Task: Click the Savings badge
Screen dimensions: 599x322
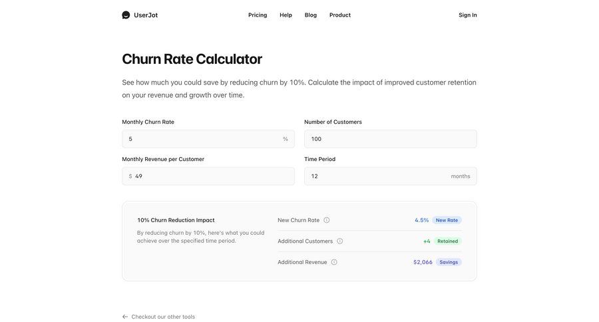Action: tap(449, 262)
